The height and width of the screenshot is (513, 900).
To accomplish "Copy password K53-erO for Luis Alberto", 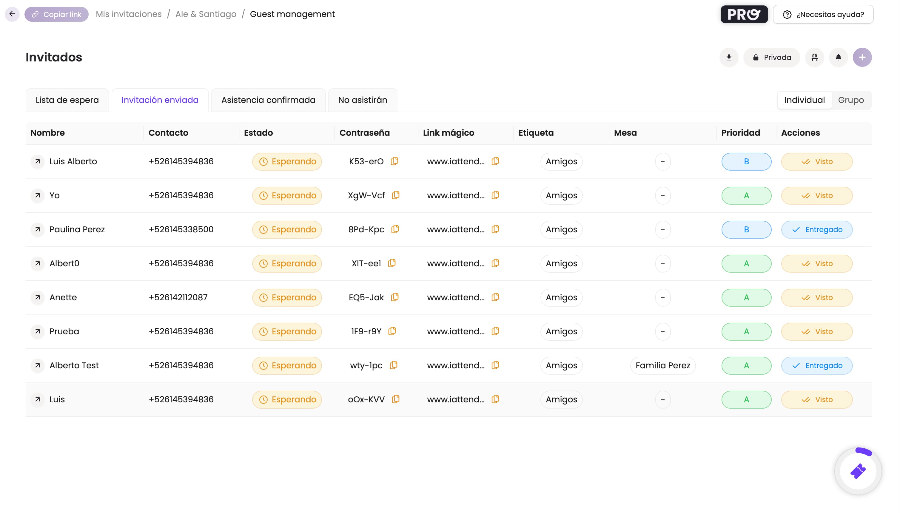I will tap(394, 161).
